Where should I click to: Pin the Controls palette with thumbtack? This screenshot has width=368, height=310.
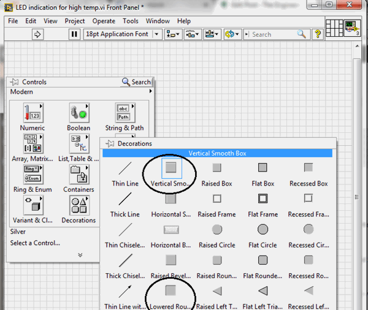click(x=14, y=82)
